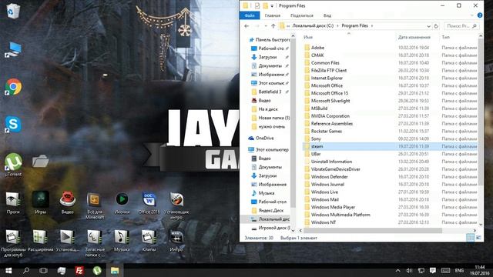
Task: Expand the address bar history dropdown
Action: pyautogui.click(x=428, y=26)
